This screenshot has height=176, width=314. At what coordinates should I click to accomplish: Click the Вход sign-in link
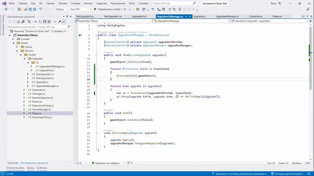pos(274,3)
